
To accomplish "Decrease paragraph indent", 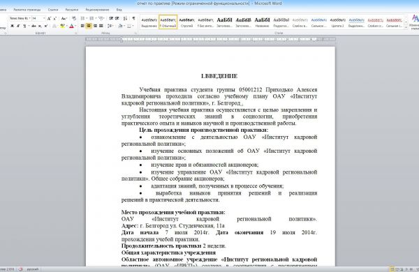I will pyautogui.click(x=111, y=18).
